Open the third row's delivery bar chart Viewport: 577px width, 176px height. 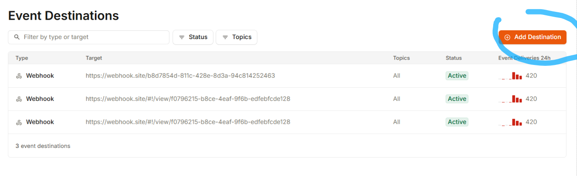click(x=510, y=122)
